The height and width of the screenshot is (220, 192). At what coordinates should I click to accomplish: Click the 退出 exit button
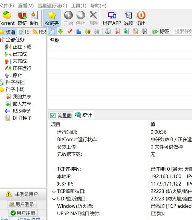[141, 18]
